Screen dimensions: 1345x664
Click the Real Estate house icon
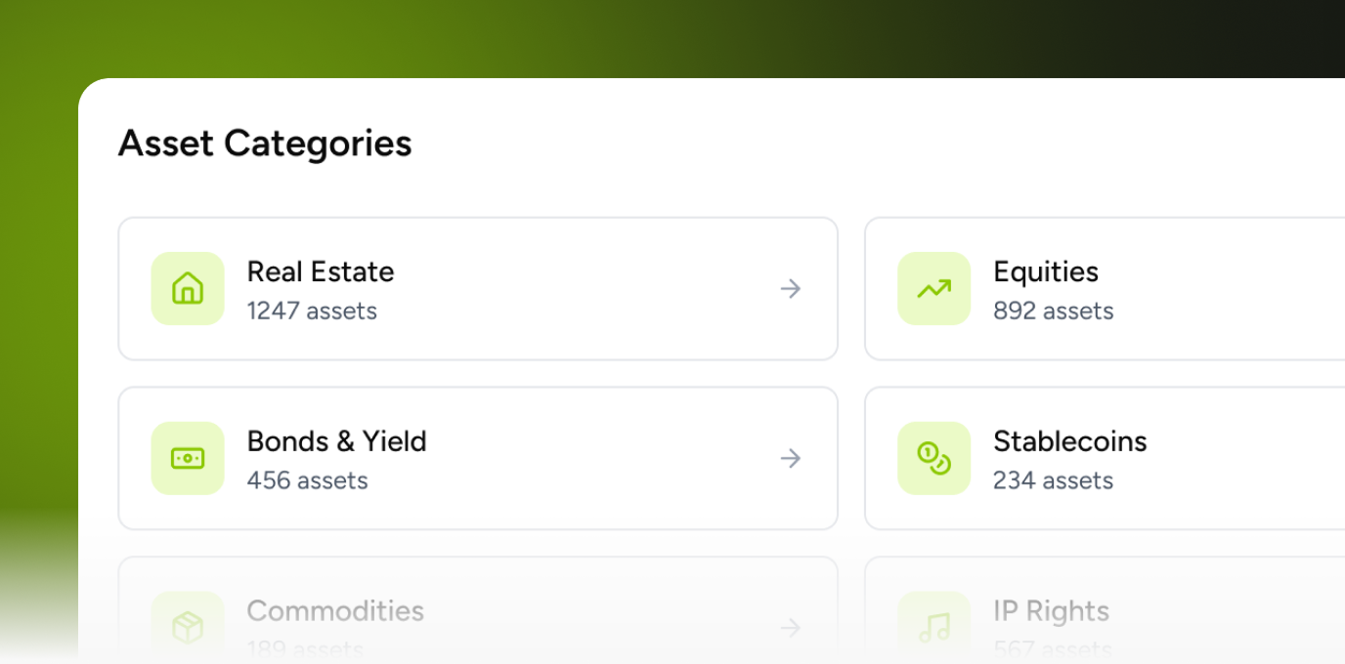coord(188,289)
